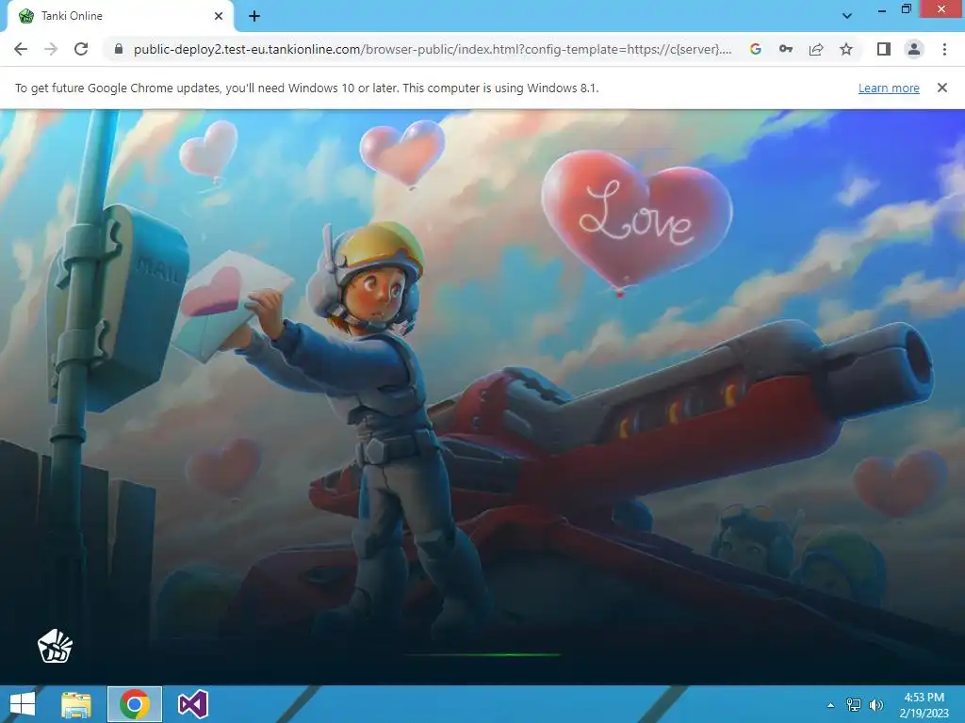
Task: Follow the Learn more link
Action: (889, 88)
